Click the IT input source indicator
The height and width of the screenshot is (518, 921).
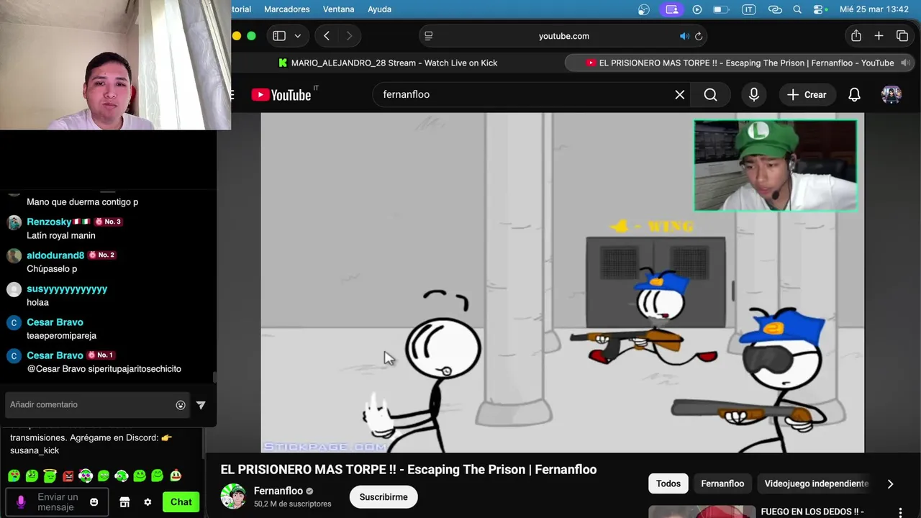tap(748, 9)
